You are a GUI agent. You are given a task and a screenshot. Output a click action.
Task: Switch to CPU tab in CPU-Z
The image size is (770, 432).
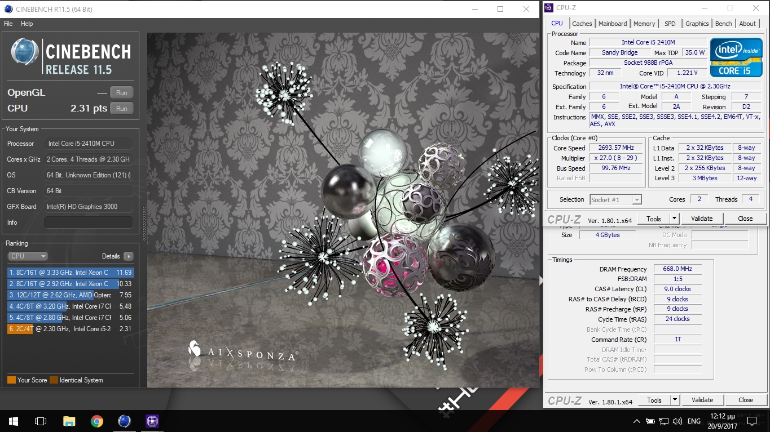[557, 23]
